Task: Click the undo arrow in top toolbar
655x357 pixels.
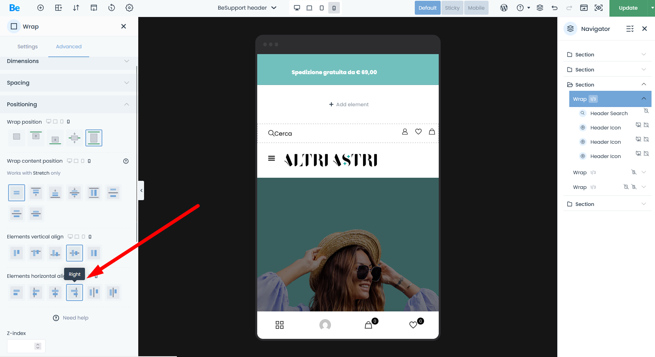Action: [x=555, y=8]
